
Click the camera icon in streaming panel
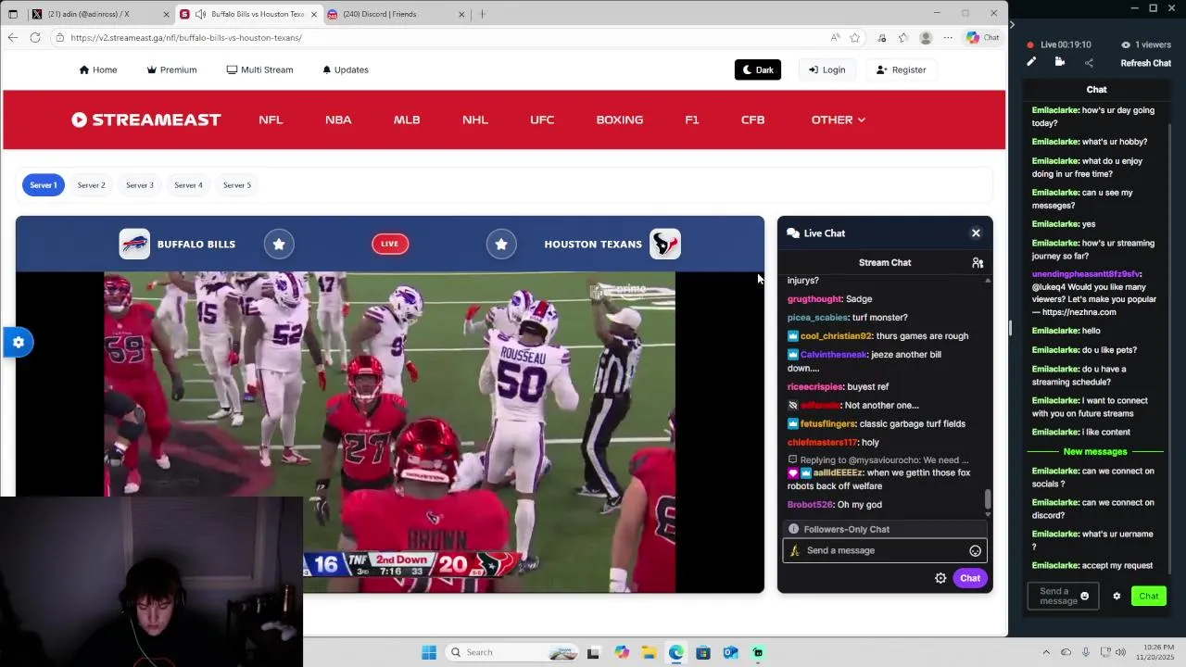tap(1060, 62)
